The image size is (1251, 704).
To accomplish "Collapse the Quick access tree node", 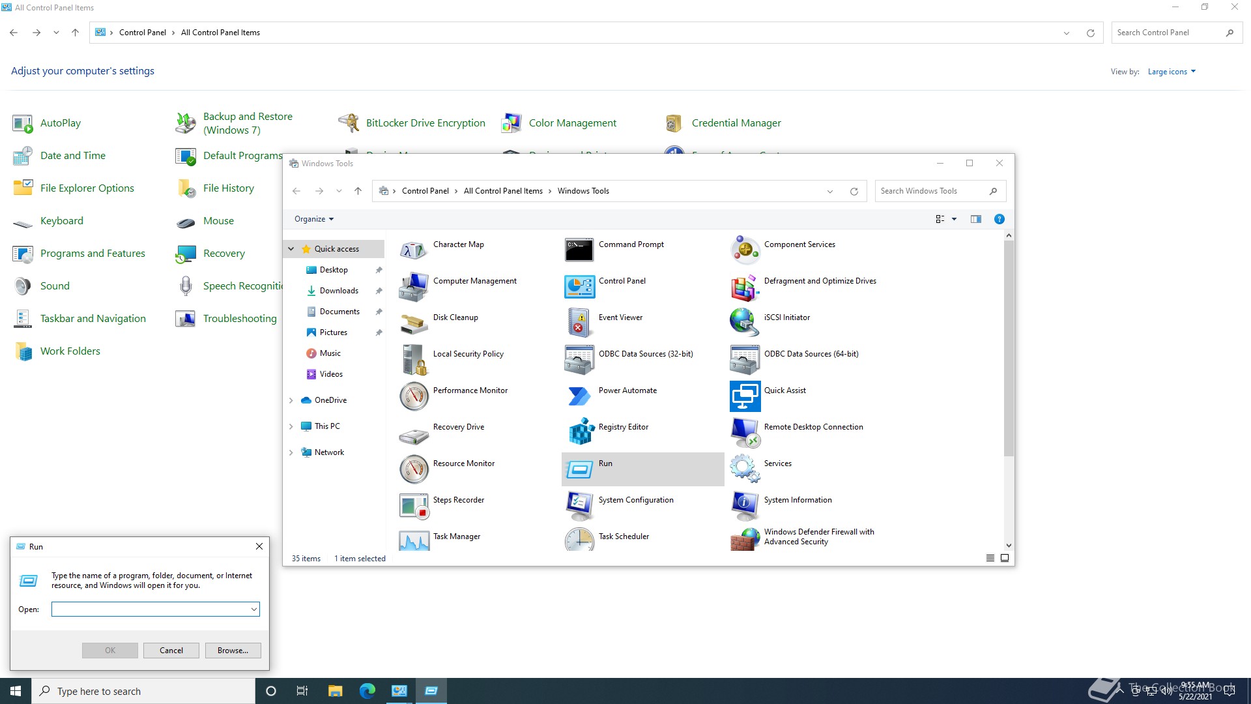I will pos(291,249).
